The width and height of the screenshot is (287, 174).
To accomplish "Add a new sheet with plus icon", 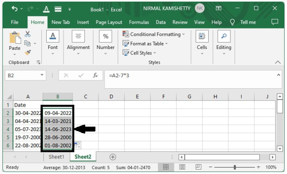I will click(x=113, y=157).
